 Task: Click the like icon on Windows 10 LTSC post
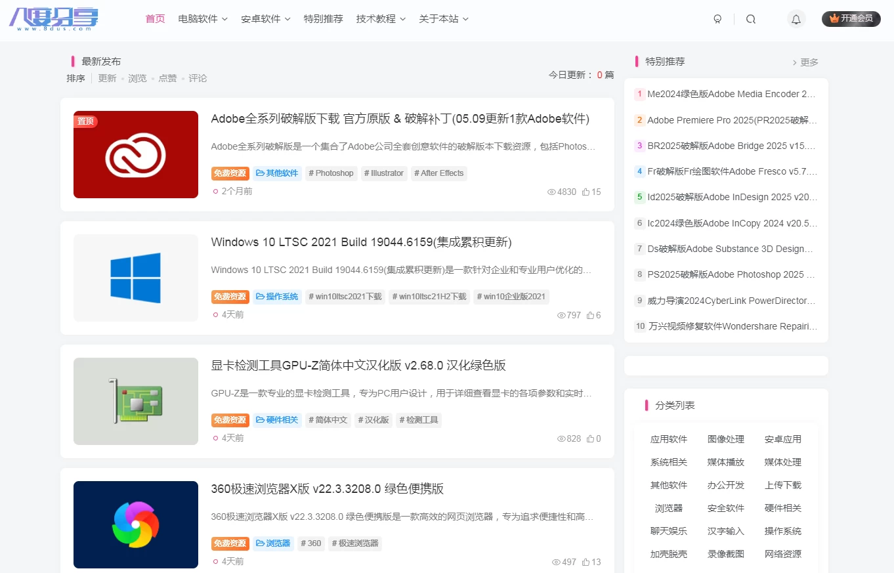590,315
